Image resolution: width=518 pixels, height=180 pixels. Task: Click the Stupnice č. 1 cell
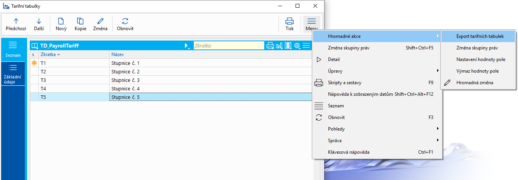[x=211, y=63]
